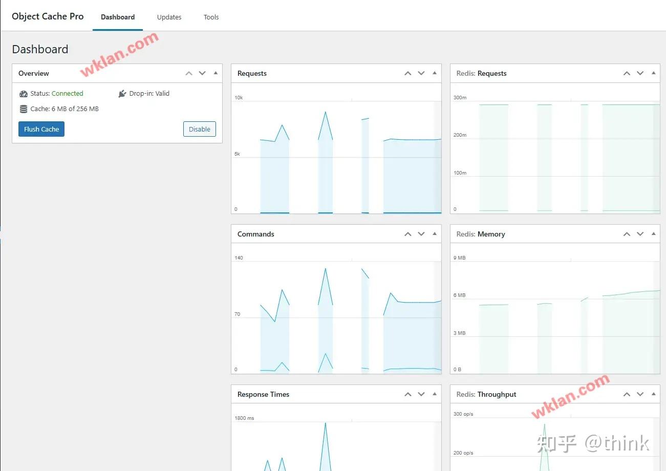Collapse the blue Requests panel with its triangle

pyautogui.click(x=435, y=73)
